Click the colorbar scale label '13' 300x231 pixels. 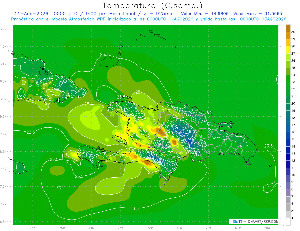(x=293, y=154)
